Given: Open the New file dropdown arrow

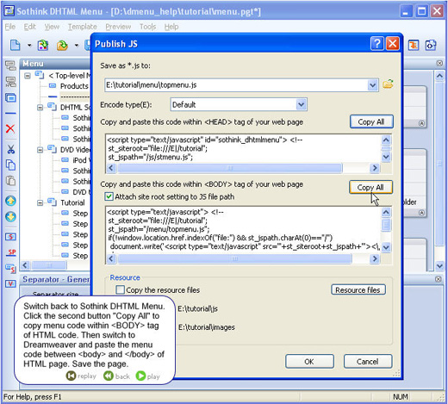Looking at the screenshot, I should (x=29, y=46).
